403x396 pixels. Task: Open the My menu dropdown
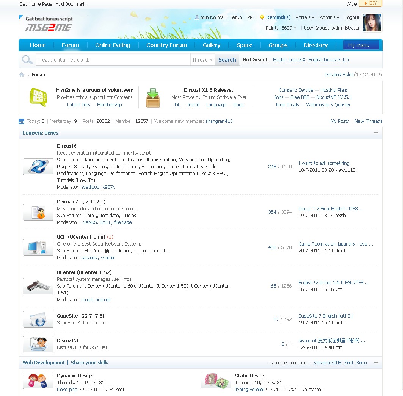(x=361, y=45)
